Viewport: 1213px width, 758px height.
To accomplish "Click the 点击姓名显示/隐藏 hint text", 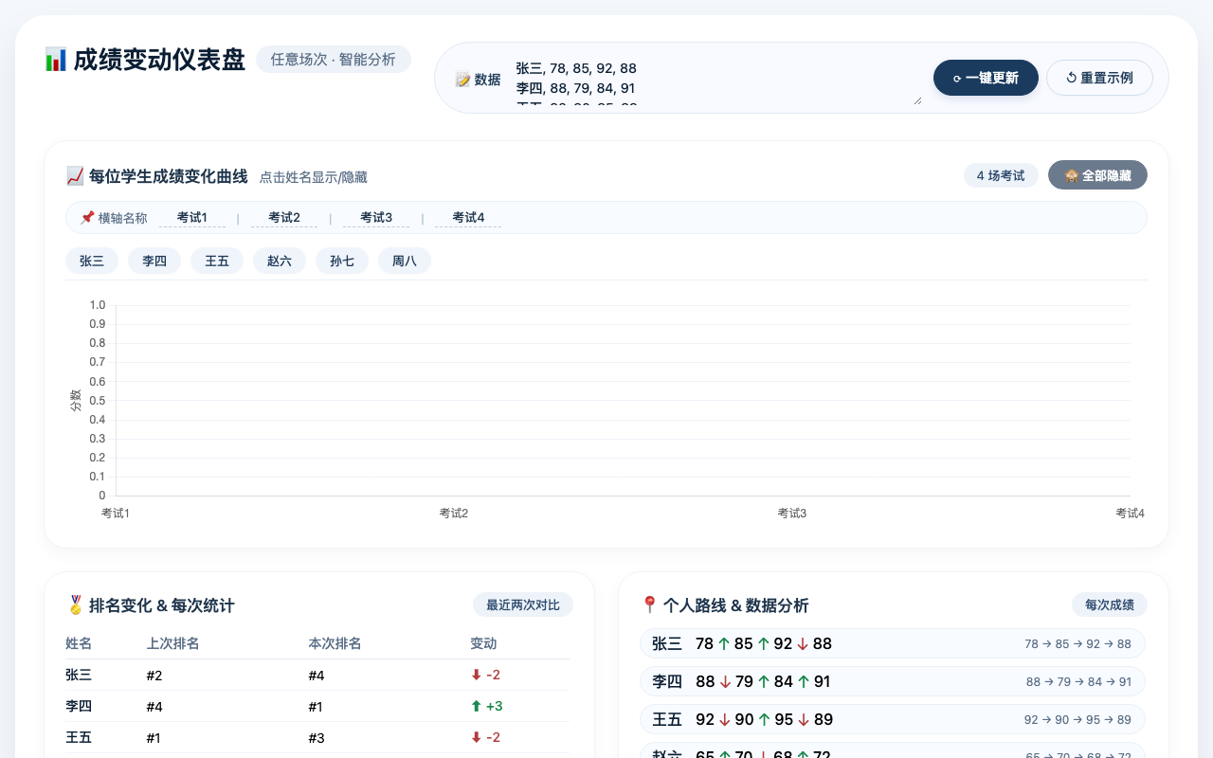I will 314,177.
